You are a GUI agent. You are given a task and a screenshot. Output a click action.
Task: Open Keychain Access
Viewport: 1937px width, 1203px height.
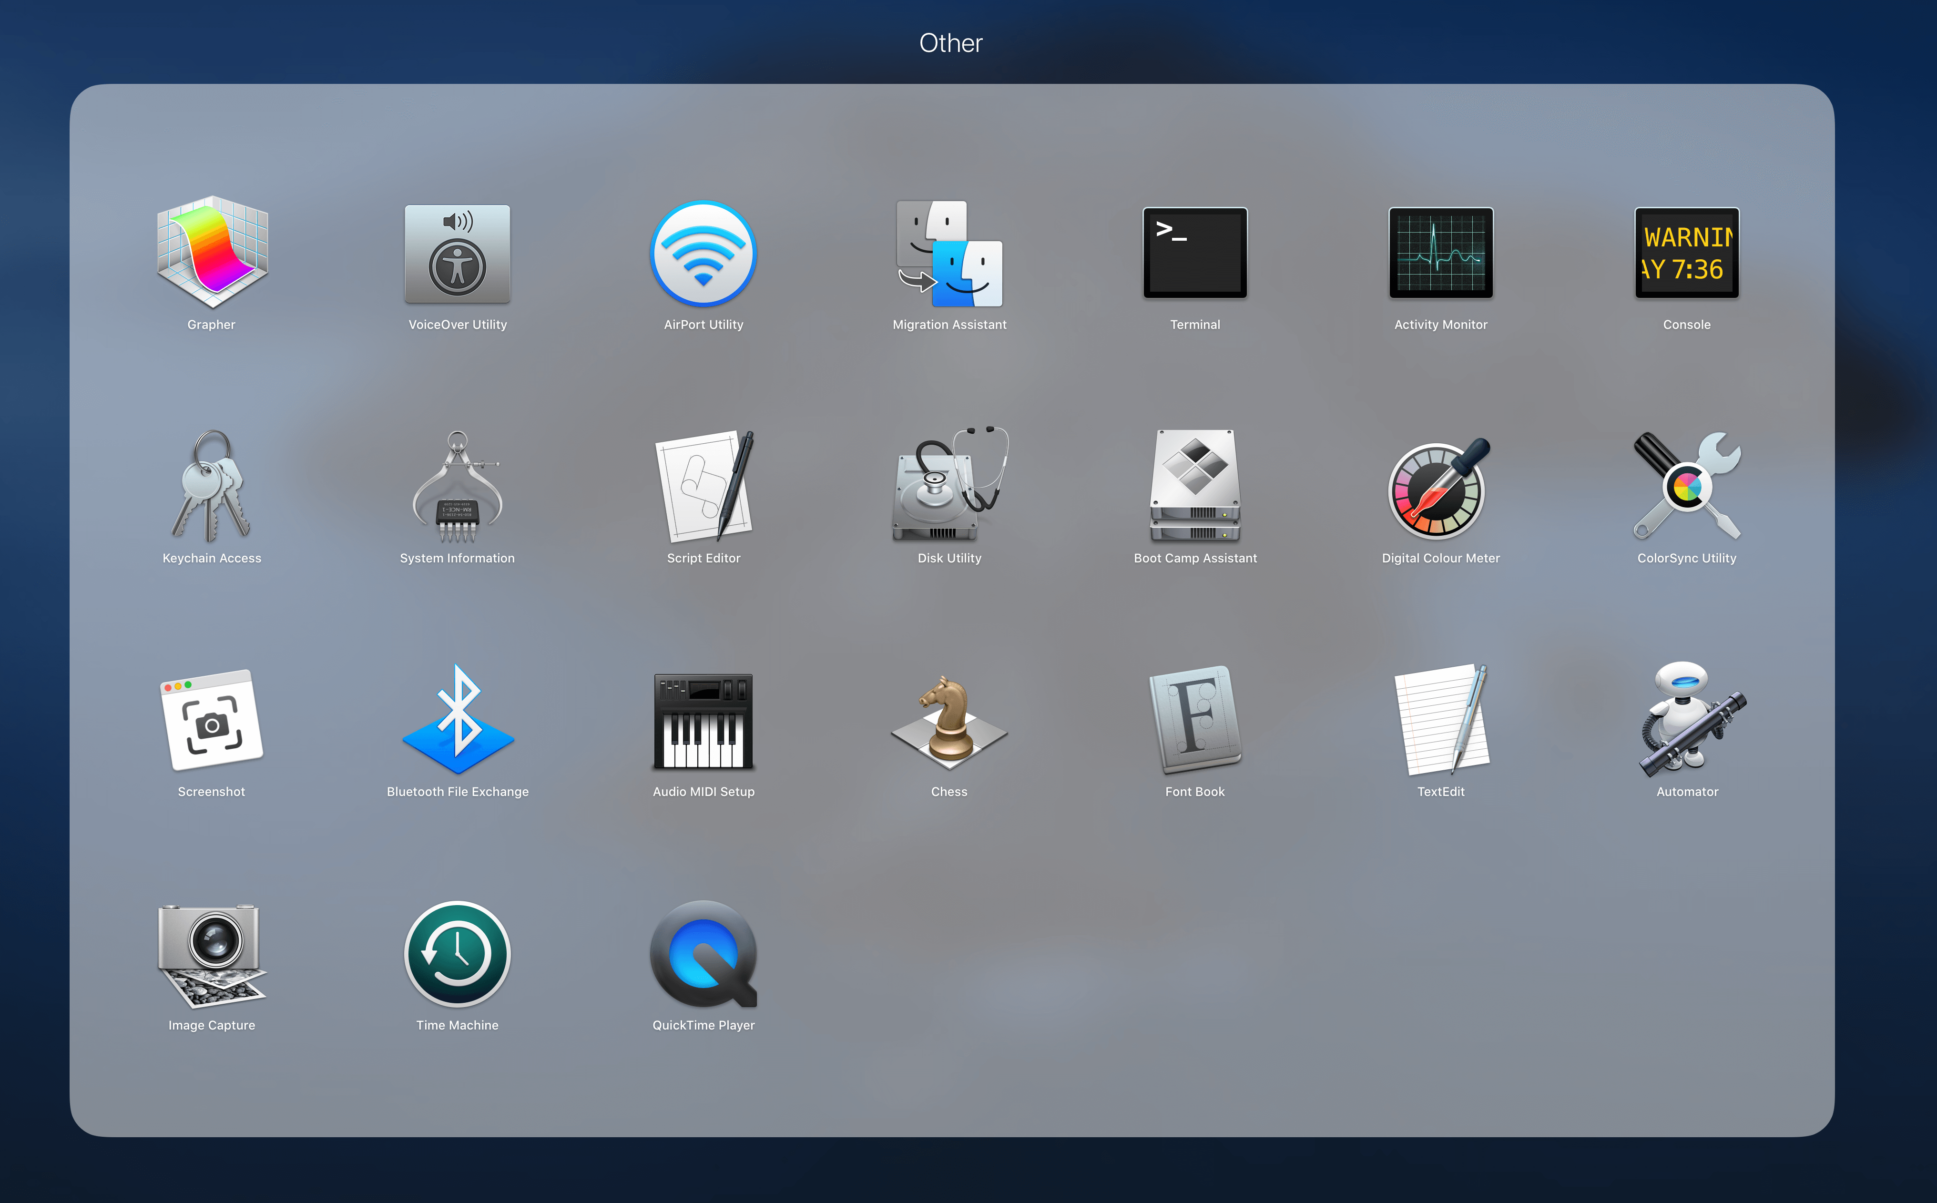(x=212, y=486)
